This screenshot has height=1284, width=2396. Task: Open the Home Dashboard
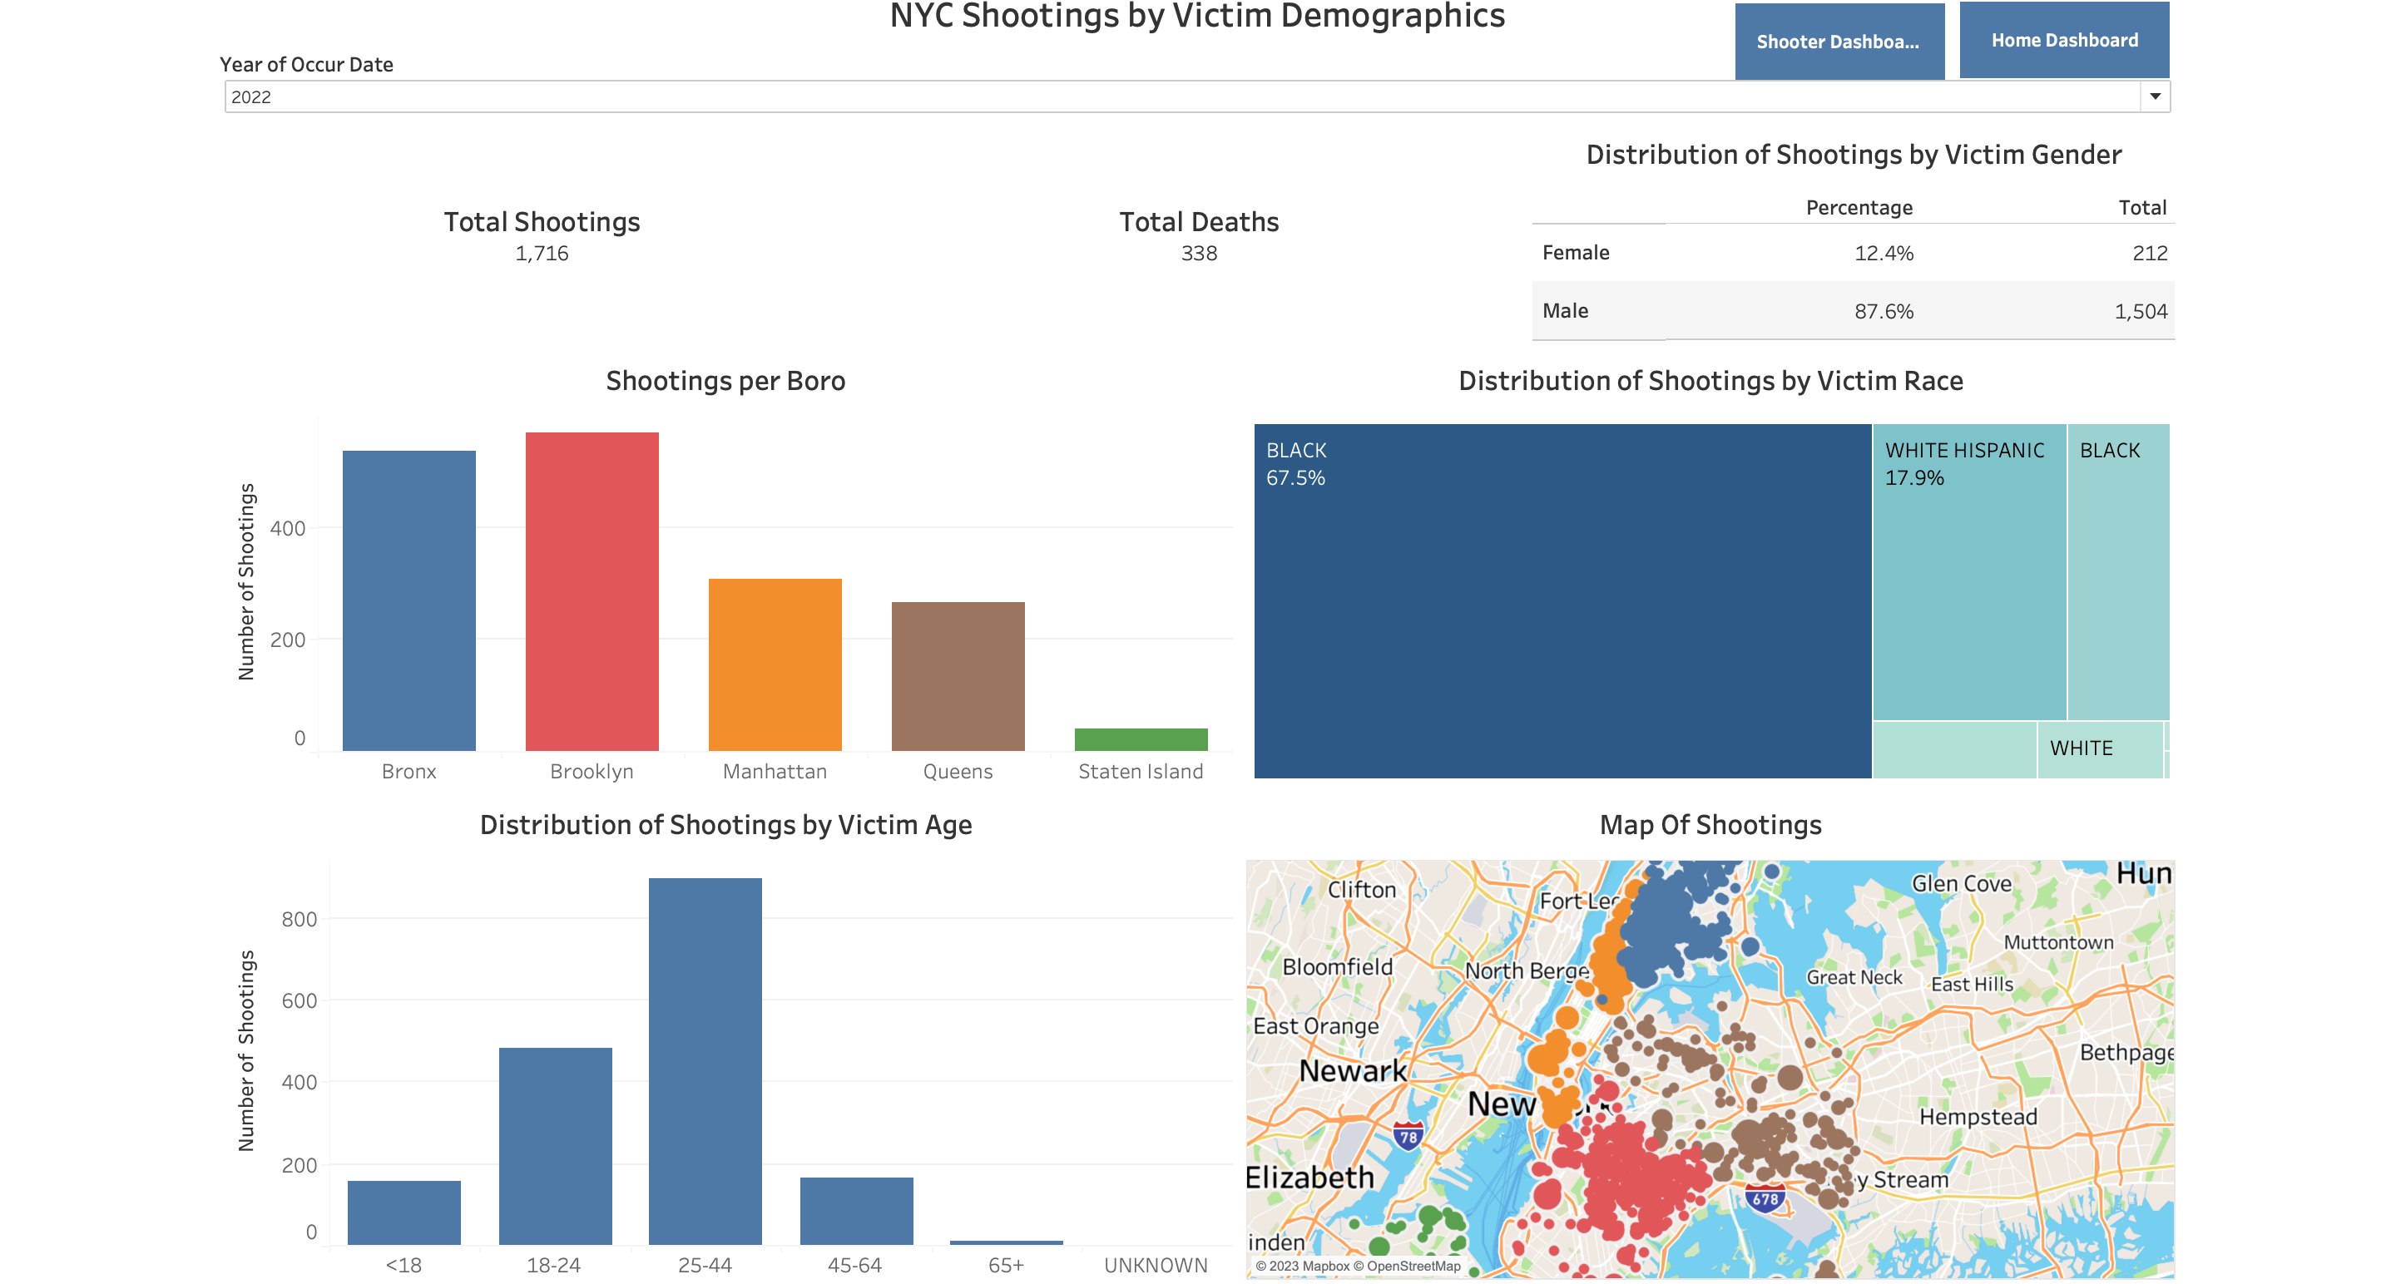tap(2064, 40)
